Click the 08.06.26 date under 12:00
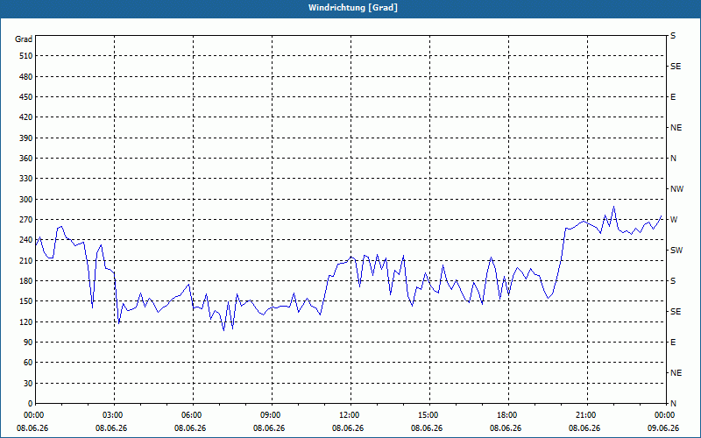 pos(348,428)
